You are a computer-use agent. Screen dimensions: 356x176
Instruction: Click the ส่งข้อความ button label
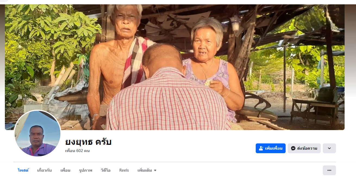(307, 148)
